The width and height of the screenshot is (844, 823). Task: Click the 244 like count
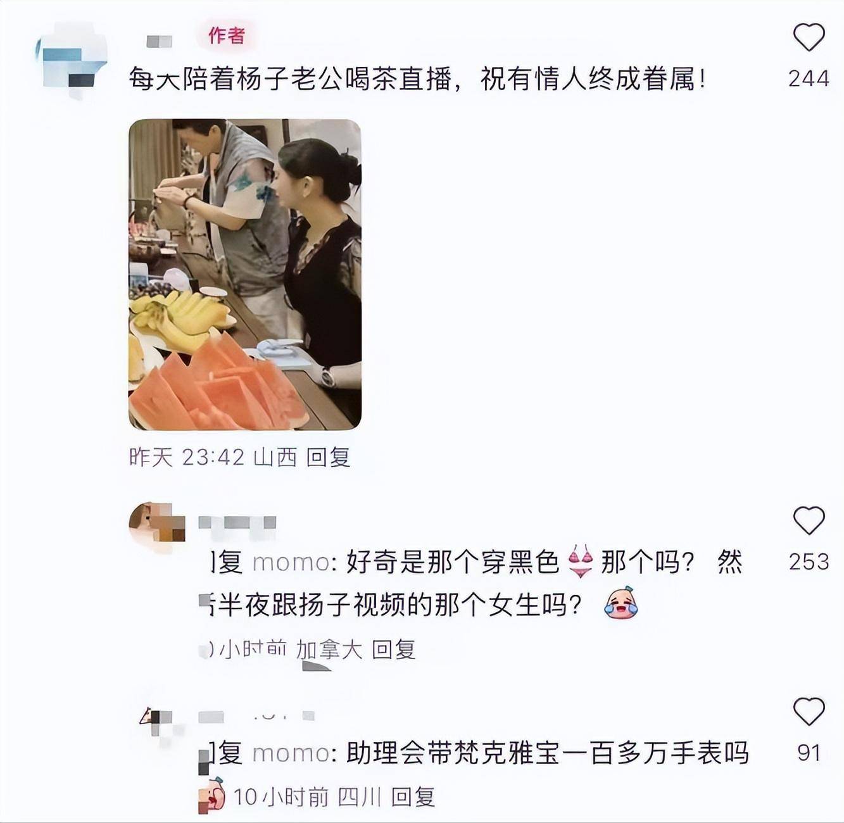[809, 79]
